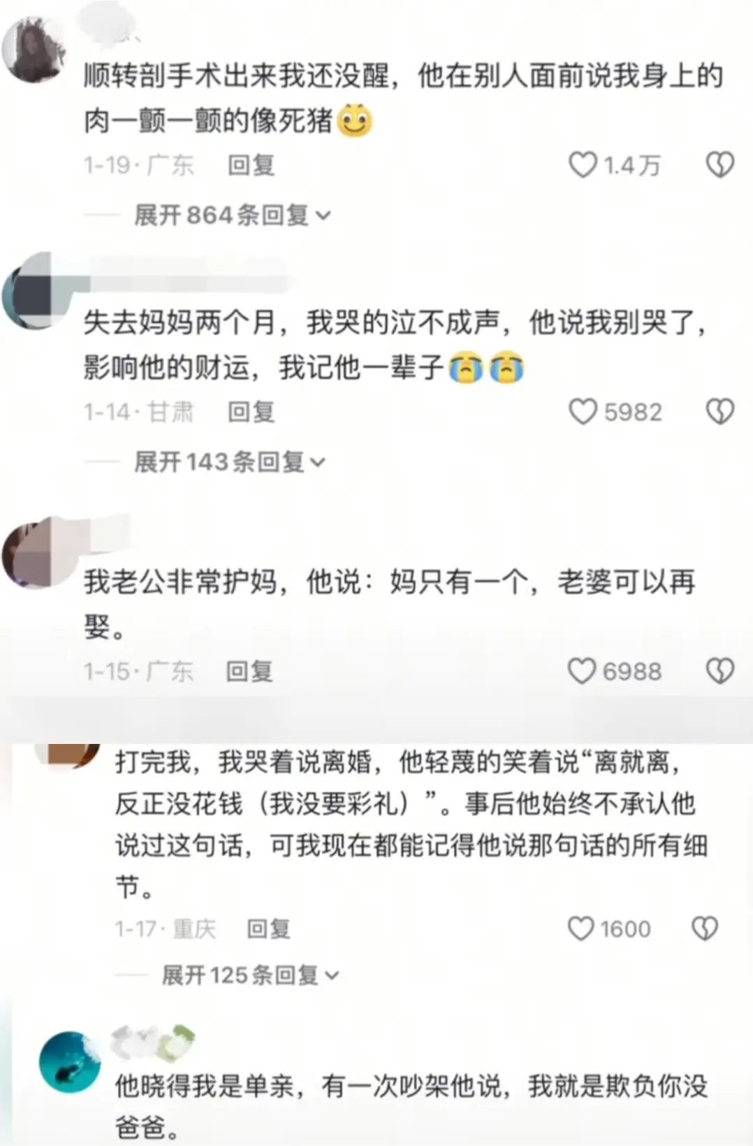The image size is (753, 1146).
Task: Expand 展开143条回复 replies
Action: pos(230,461)
